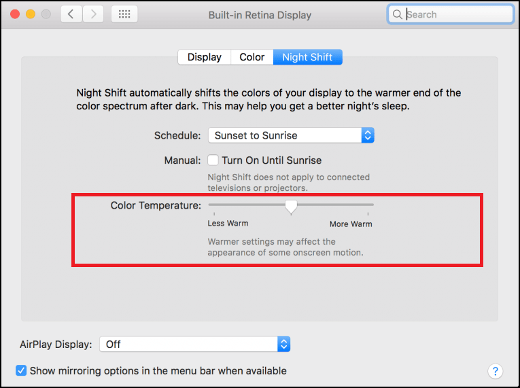Image resolution: width=520 pixels, height=388 pixels.
Task: Uncheck Show mirroring options in menu bar
Action: [x=21, y=371]
